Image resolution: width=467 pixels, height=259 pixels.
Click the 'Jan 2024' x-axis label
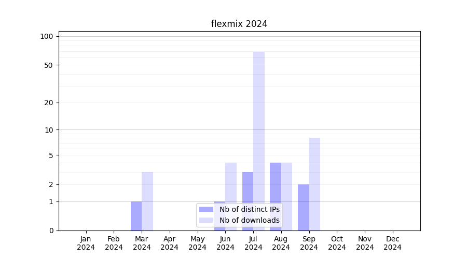click(86, 243)
